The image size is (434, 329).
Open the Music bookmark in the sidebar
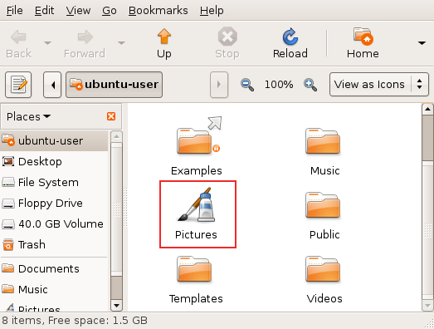pyautogui.click(x=54, y=289)
